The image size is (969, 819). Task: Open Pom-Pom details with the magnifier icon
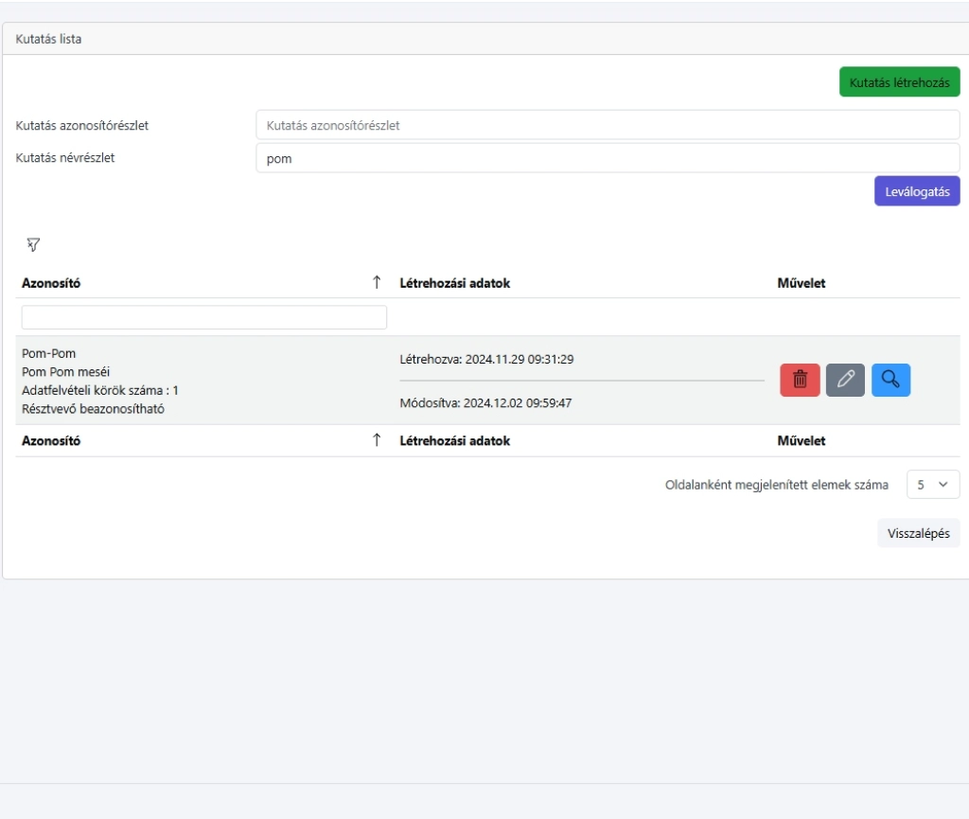click(890, 380)
